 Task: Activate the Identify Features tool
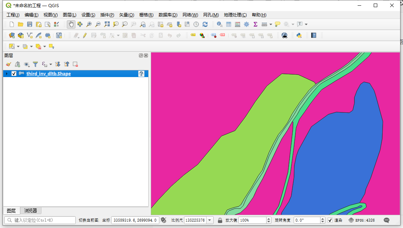click(x=219, y=24)
